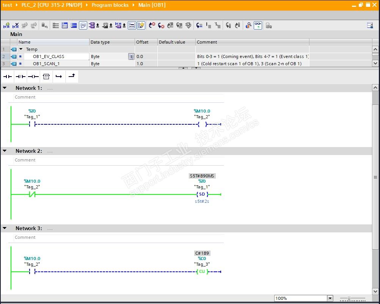
Task: Click 'Main [OB1]' in the breadcrumb
Action: (152, 5)
